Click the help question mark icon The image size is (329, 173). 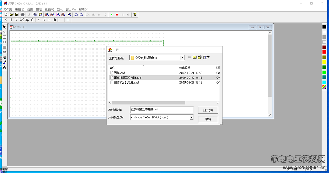[135, 14]
